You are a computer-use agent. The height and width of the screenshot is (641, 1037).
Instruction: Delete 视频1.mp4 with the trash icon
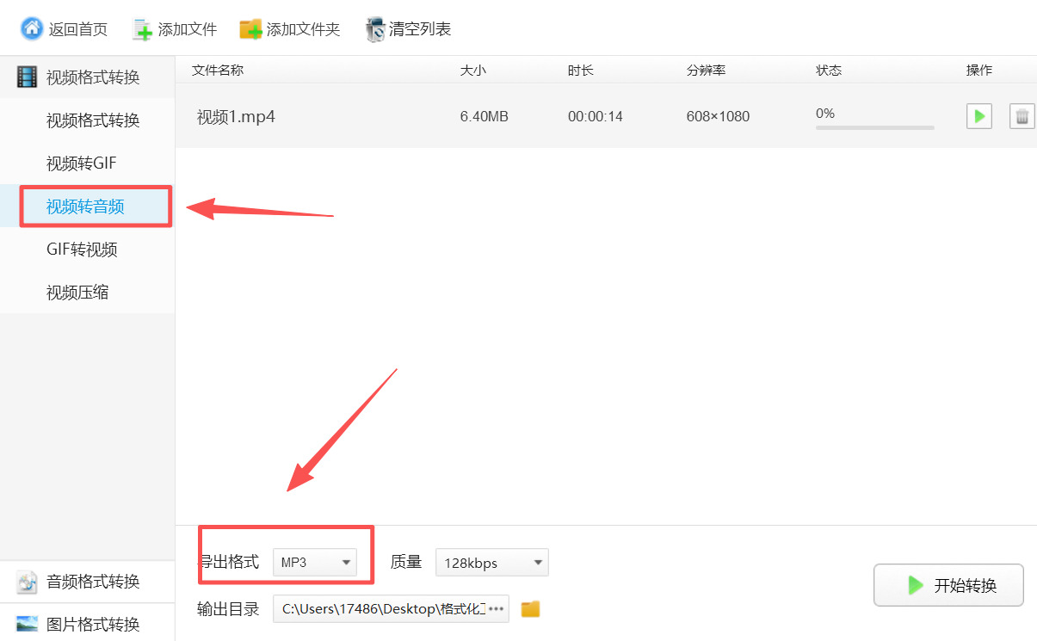coord(1022,116)
